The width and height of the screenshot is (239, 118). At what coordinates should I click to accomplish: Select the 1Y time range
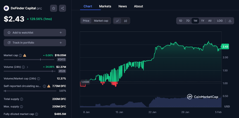202,21
